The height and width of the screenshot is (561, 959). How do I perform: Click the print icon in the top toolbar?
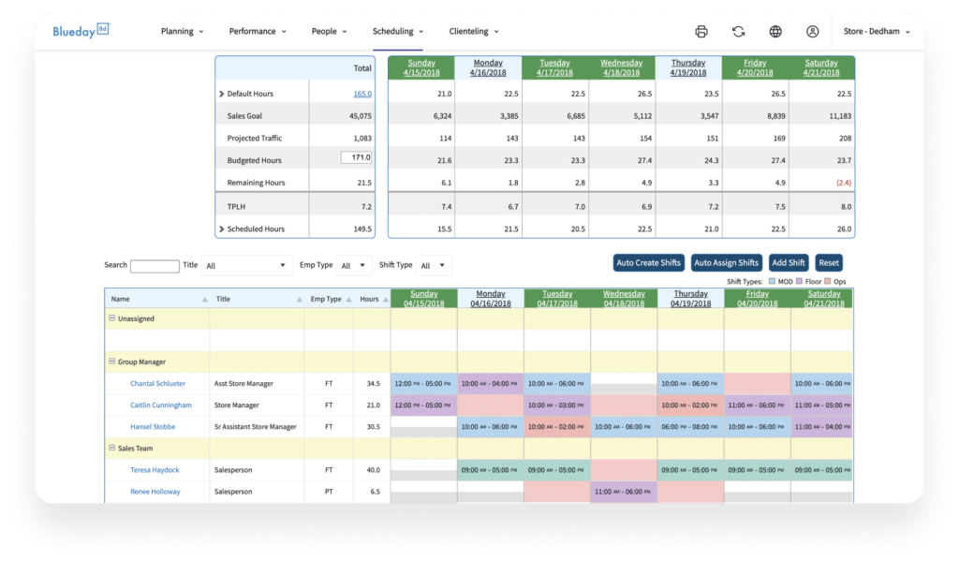click(x=701, y=31)
